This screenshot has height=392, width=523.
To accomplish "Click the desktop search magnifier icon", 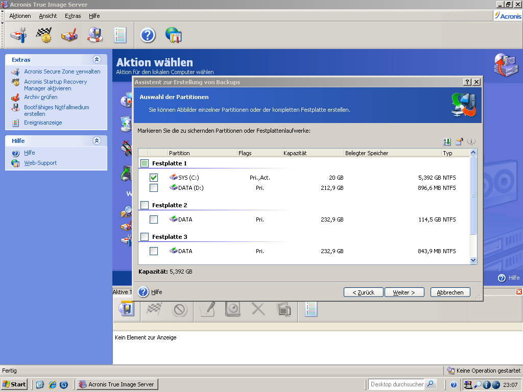I will tap(431, 384).
